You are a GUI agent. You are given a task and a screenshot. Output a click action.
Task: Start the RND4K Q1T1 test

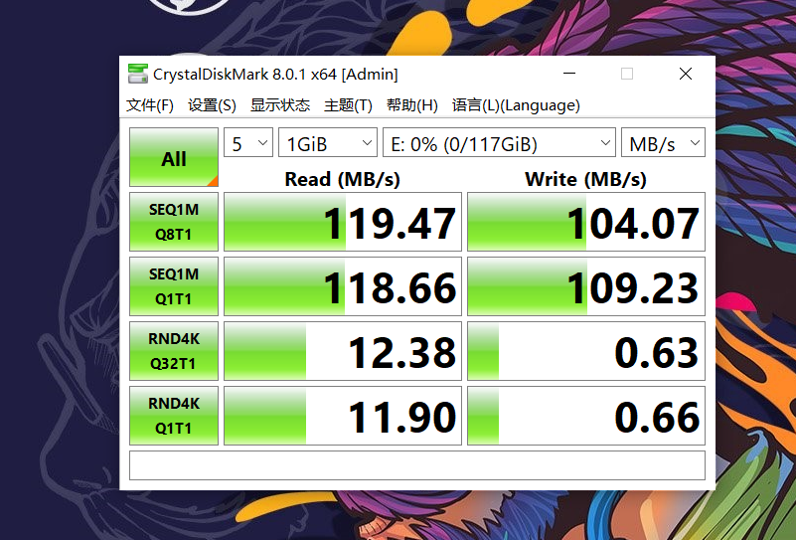tap(174, 416)
